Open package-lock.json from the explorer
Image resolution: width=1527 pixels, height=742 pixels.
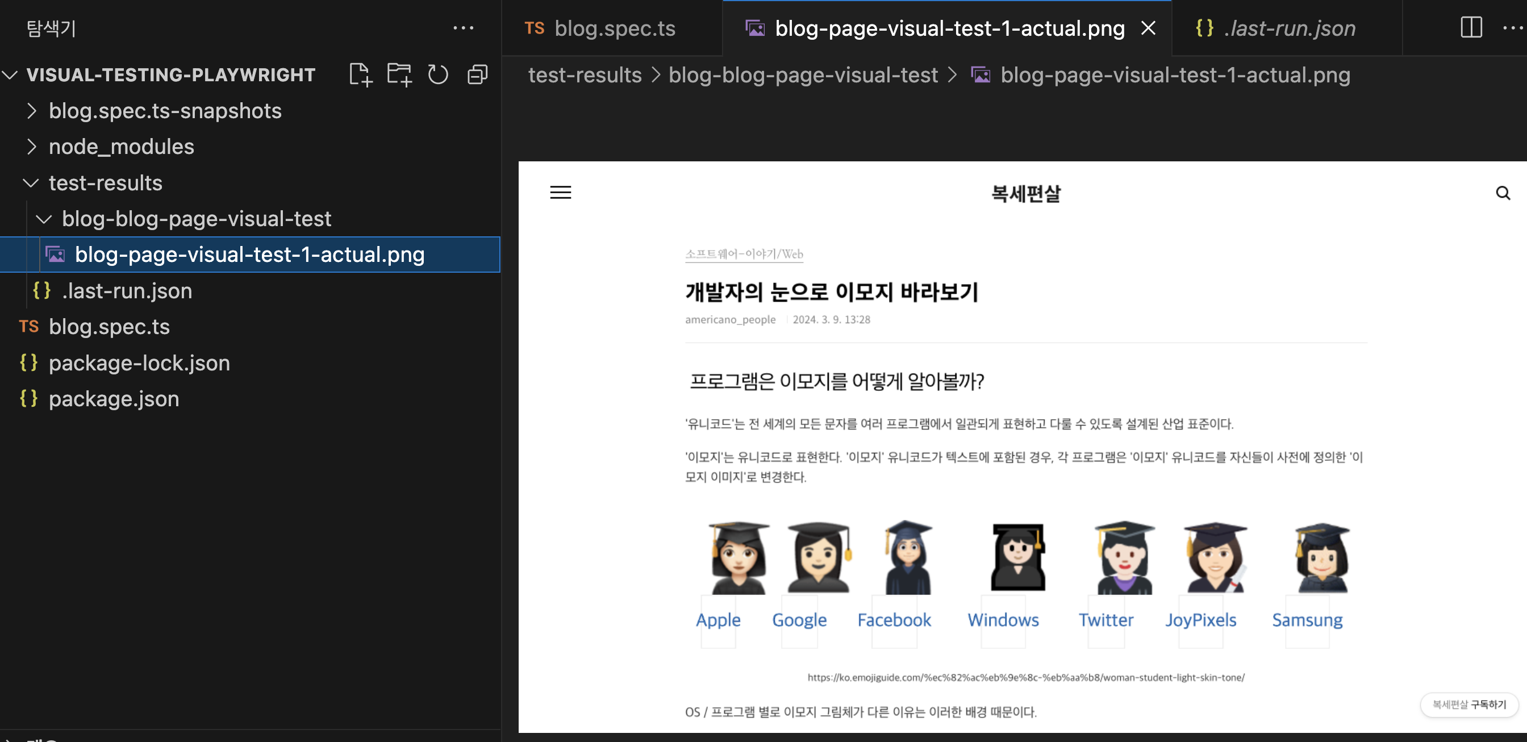point(139,362)
